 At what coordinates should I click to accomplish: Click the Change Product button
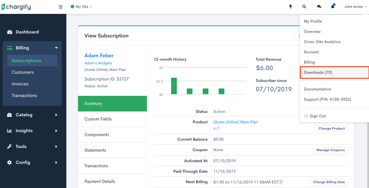[x=332, y=128]
